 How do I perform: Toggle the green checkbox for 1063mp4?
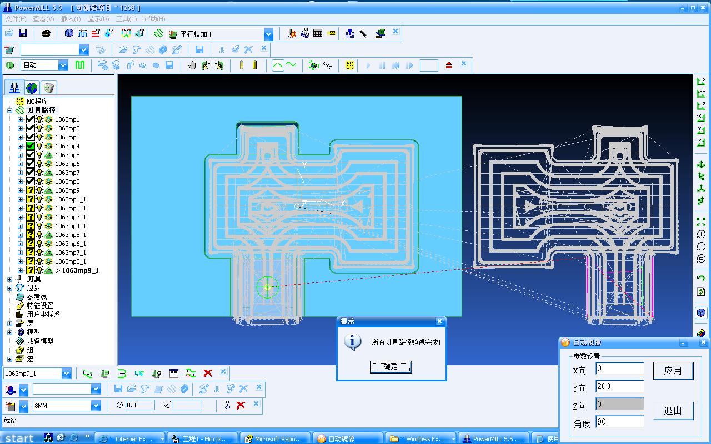pos(30,146)
